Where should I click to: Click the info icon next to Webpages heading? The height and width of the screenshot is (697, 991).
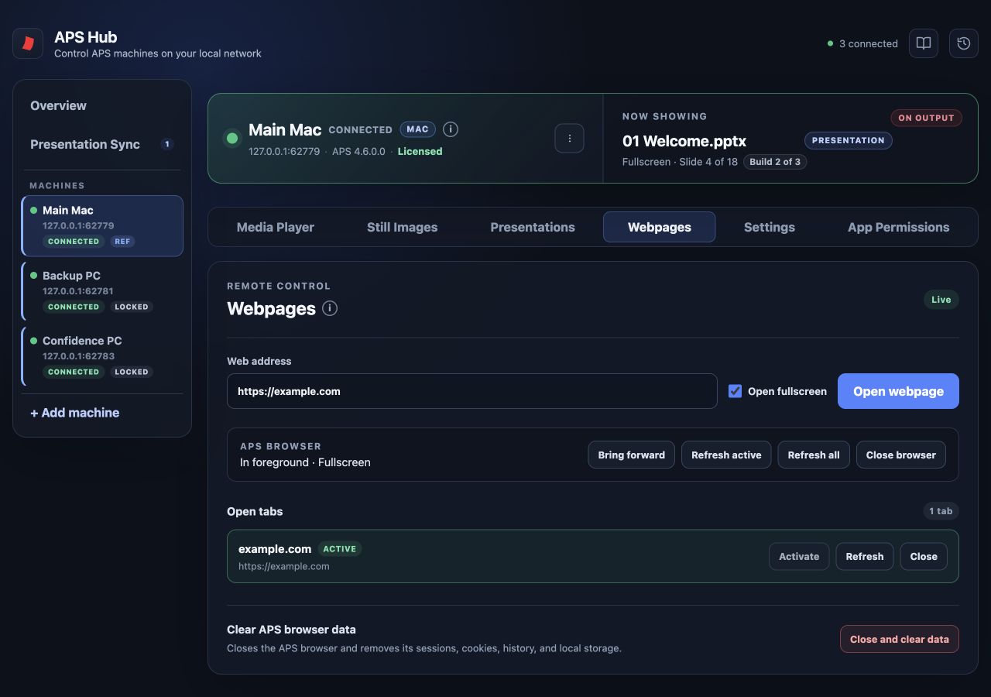click(330, 308)
